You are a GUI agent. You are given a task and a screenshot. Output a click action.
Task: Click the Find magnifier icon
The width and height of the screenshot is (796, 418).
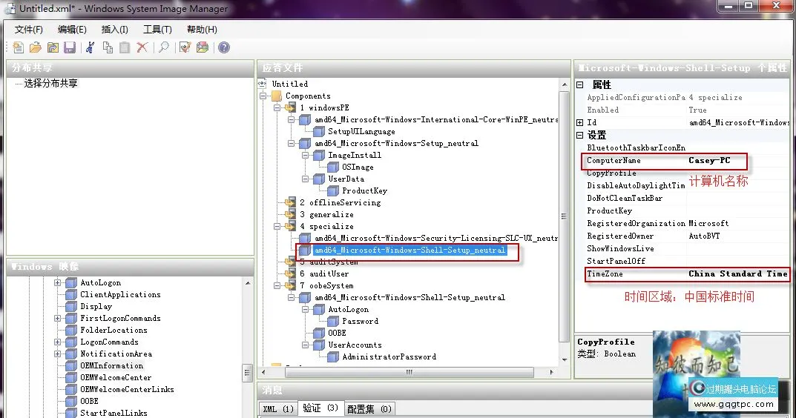pos(164,47)
